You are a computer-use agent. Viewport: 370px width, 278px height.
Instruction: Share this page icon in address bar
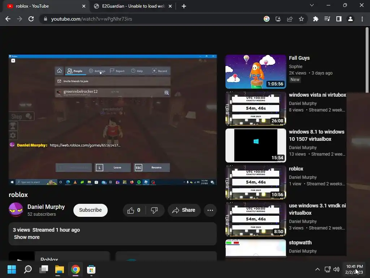pyautogui.click(x=290, y=19)
